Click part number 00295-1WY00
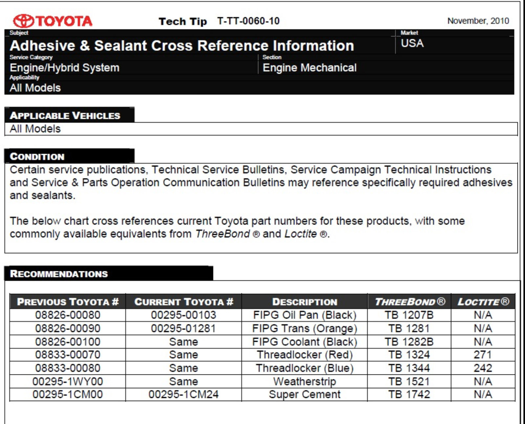This screenshot has height=424, width=525. coord(68,382)
